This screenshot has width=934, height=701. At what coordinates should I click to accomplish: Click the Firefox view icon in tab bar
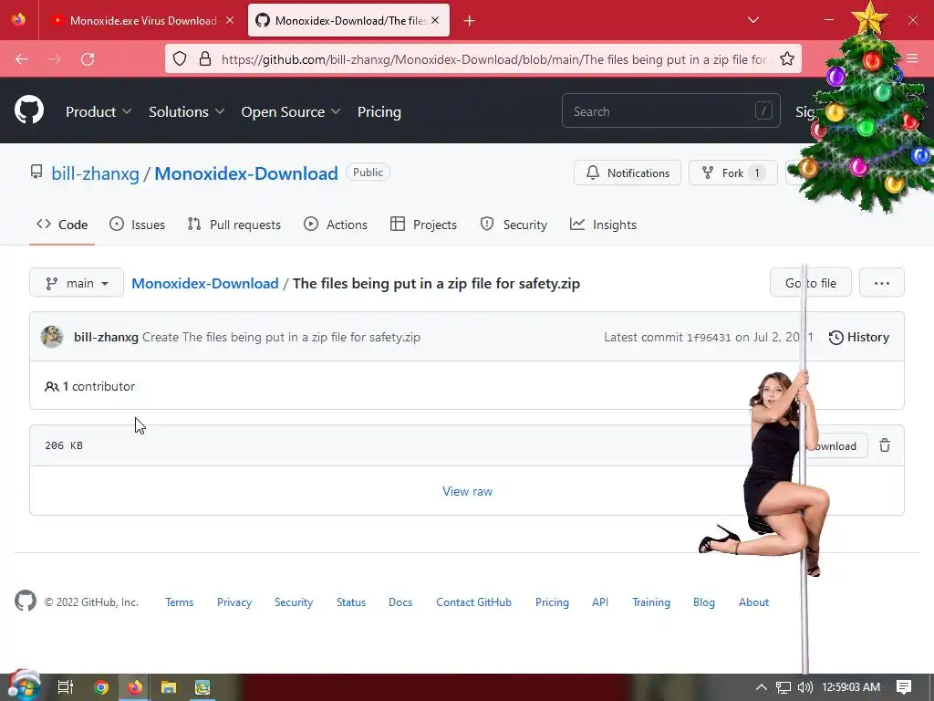pyautogui.click(x=18, y=20)
